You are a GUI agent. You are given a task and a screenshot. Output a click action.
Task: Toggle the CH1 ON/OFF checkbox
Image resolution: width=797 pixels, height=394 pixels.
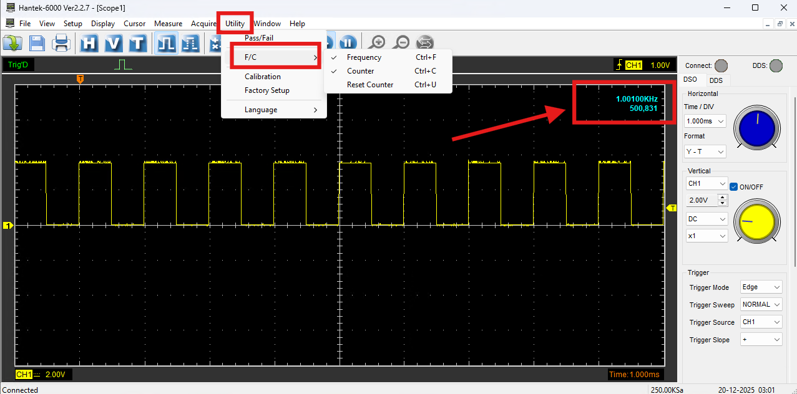[734, 186]
